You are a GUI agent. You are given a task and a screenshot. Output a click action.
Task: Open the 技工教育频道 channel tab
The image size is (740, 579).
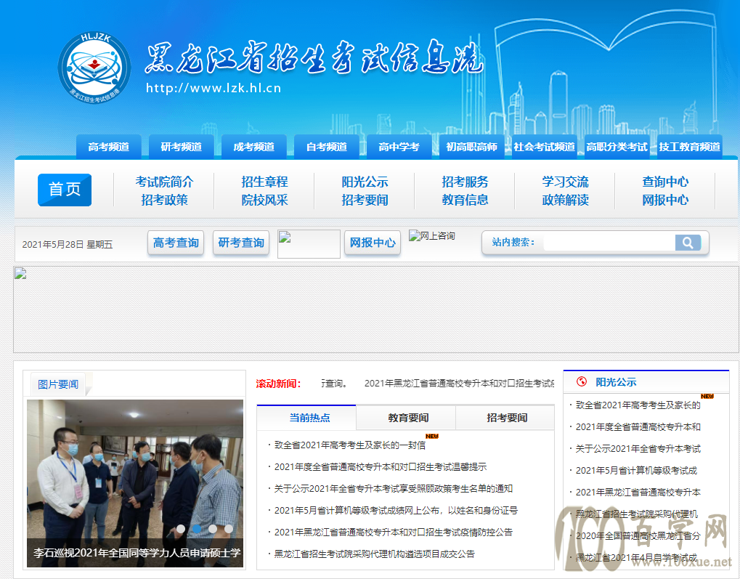[689, 147]
